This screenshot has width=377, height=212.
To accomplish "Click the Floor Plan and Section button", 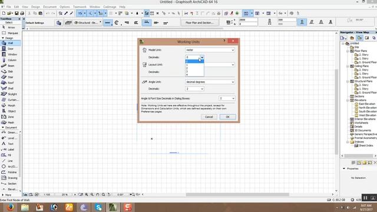I will [x=199, y=22].
